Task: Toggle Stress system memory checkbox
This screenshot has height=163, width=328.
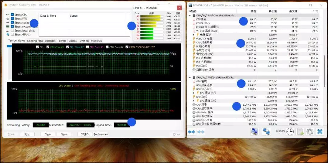Action: coord(12,26)
